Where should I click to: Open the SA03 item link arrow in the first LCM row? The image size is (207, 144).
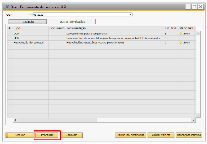(x=180, y=34)
